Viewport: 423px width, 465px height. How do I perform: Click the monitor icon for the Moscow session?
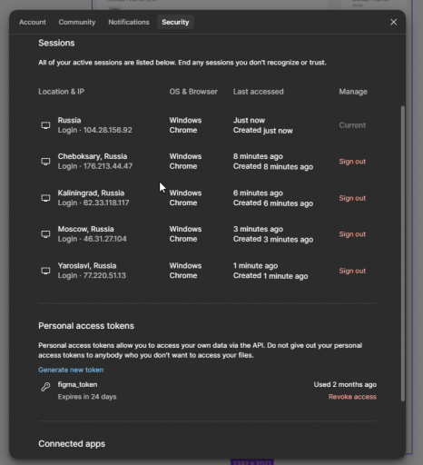point(45,234)
